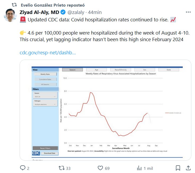Image resolution: width=195 pixels, height=173 pixels.
Task: Switch to the Age tab
Action: [96, 70]
